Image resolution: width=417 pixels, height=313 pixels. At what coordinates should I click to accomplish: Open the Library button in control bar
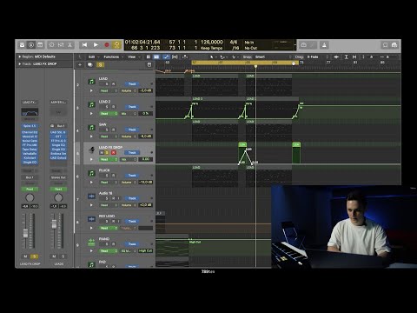pyautogui.click(x=22, y=45)
